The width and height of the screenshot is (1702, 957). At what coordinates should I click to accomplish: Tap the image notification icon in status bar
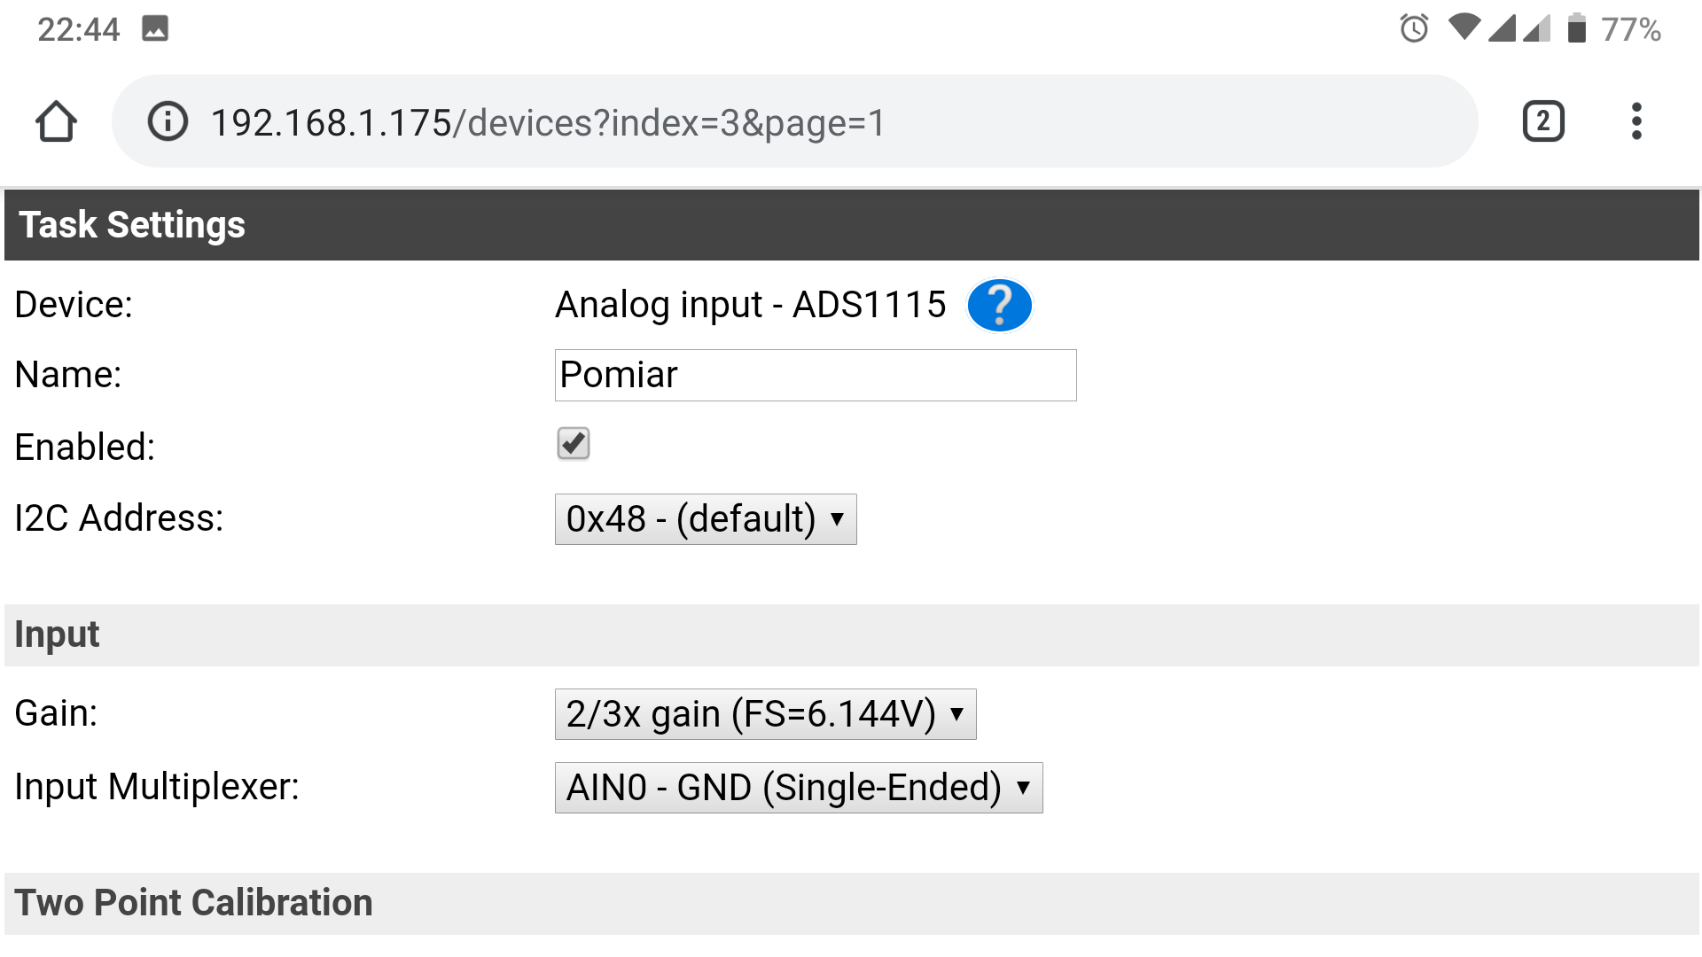point(155,29)
